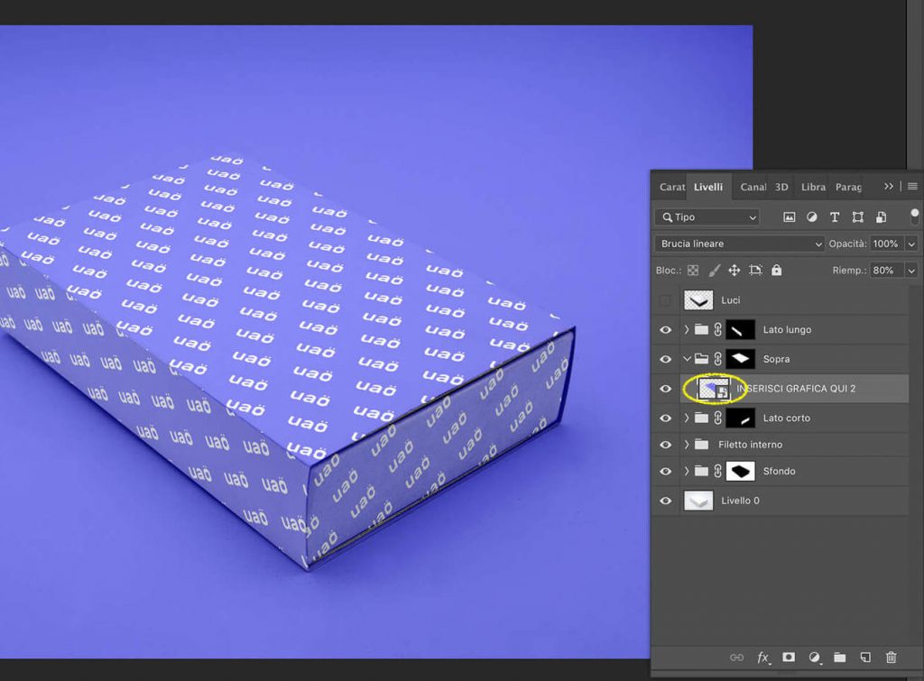Click the add layer mask icon
The width and height of the screenshot is (924, 681).
tap(789, 658)
